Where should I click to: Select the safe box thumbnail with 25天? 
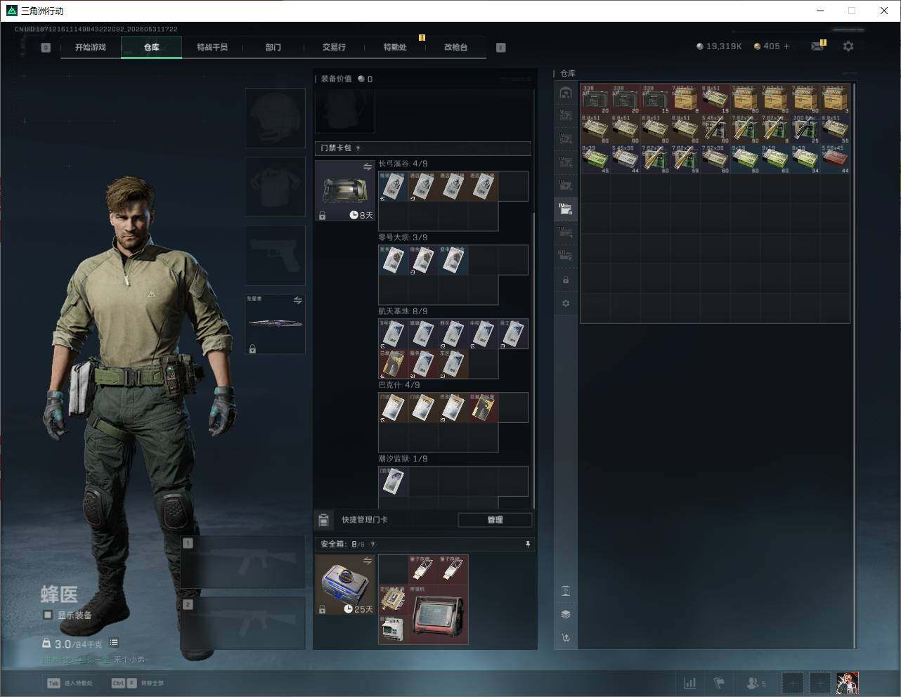[345, 585]
